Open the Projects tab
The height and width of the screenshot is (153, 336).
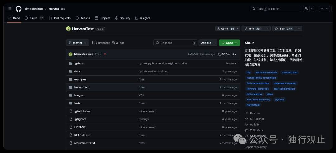(x=102, y=18)
